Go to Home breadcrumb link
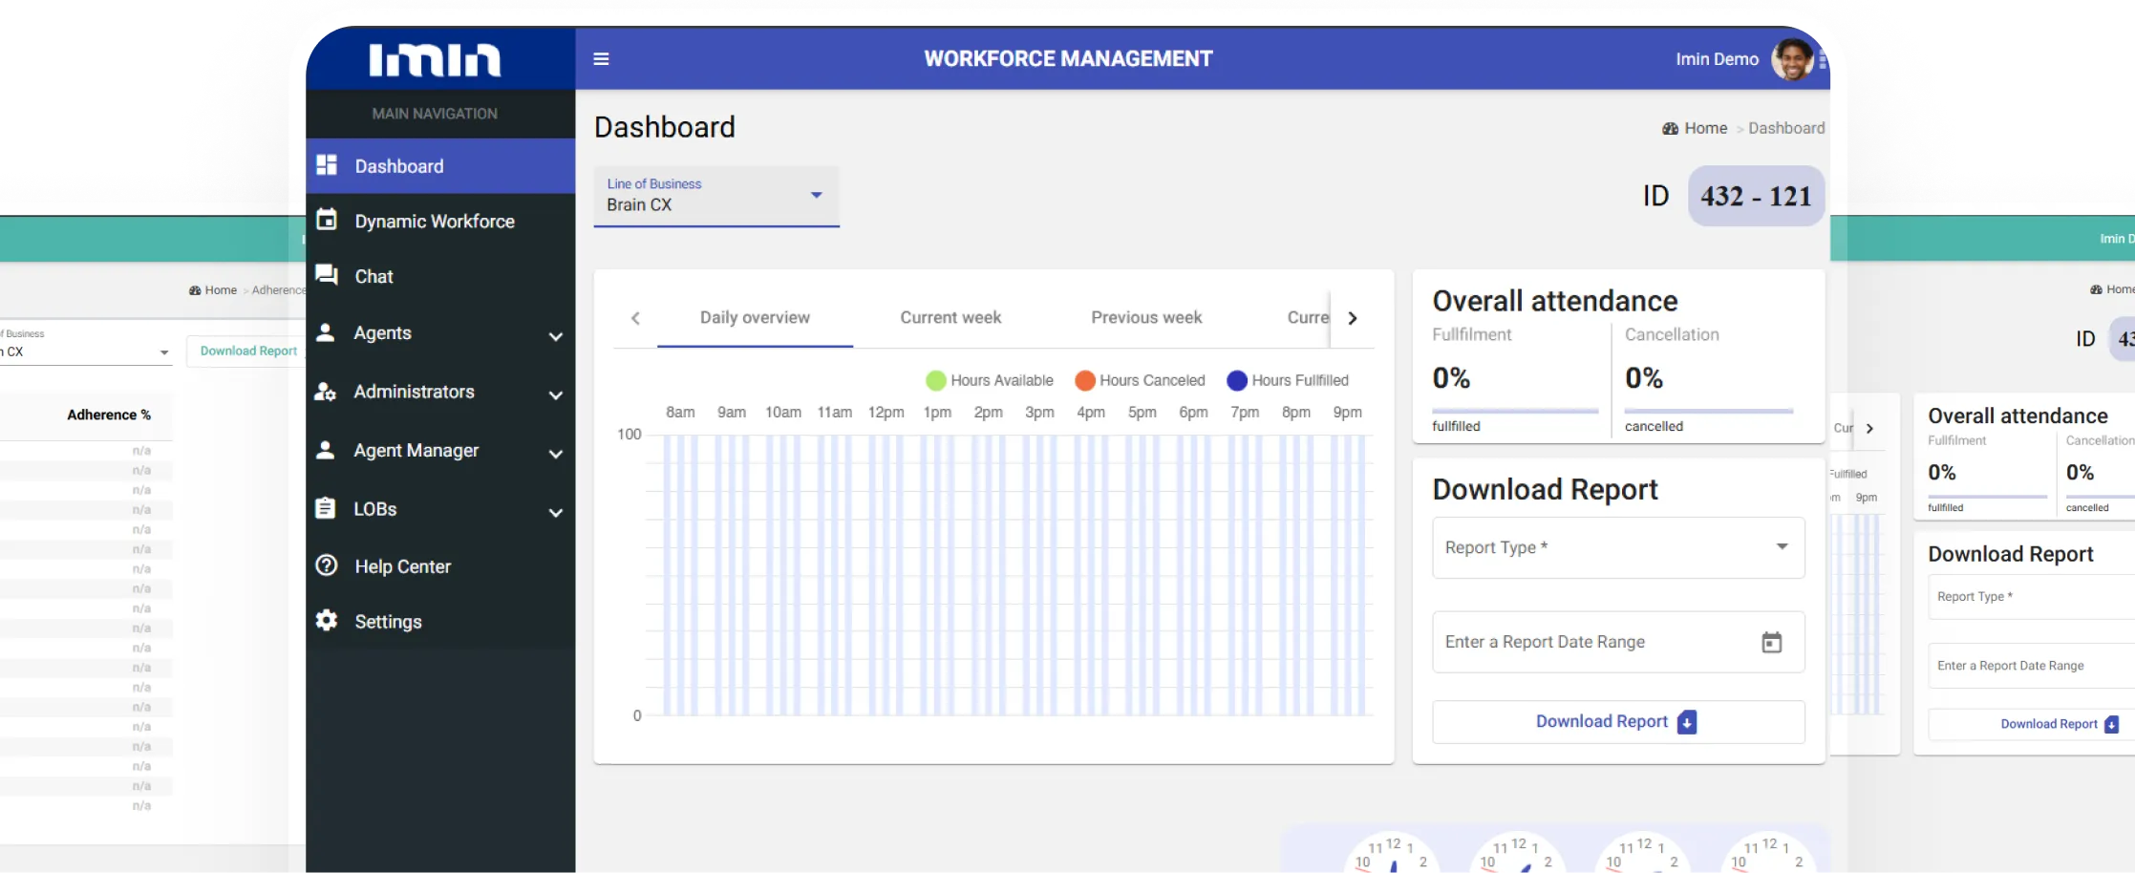 click(1704, 128)
